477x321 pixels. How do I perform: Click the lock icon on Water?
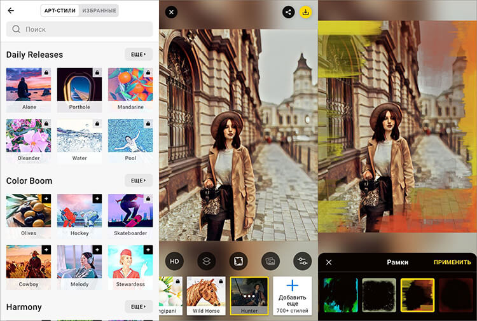[97, 123]
